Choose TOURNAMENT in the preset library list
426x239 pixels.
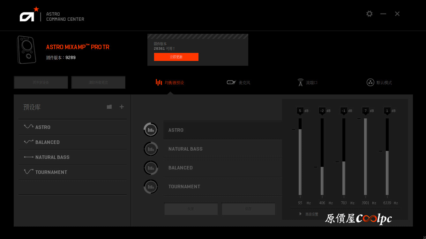[x=72, y=172]
